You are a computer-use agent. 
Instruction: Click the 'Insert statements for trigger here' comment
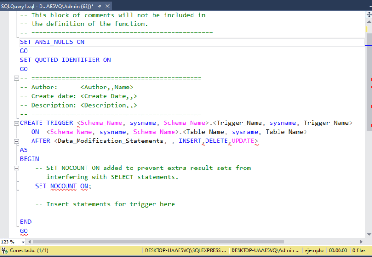pos(105,204)
